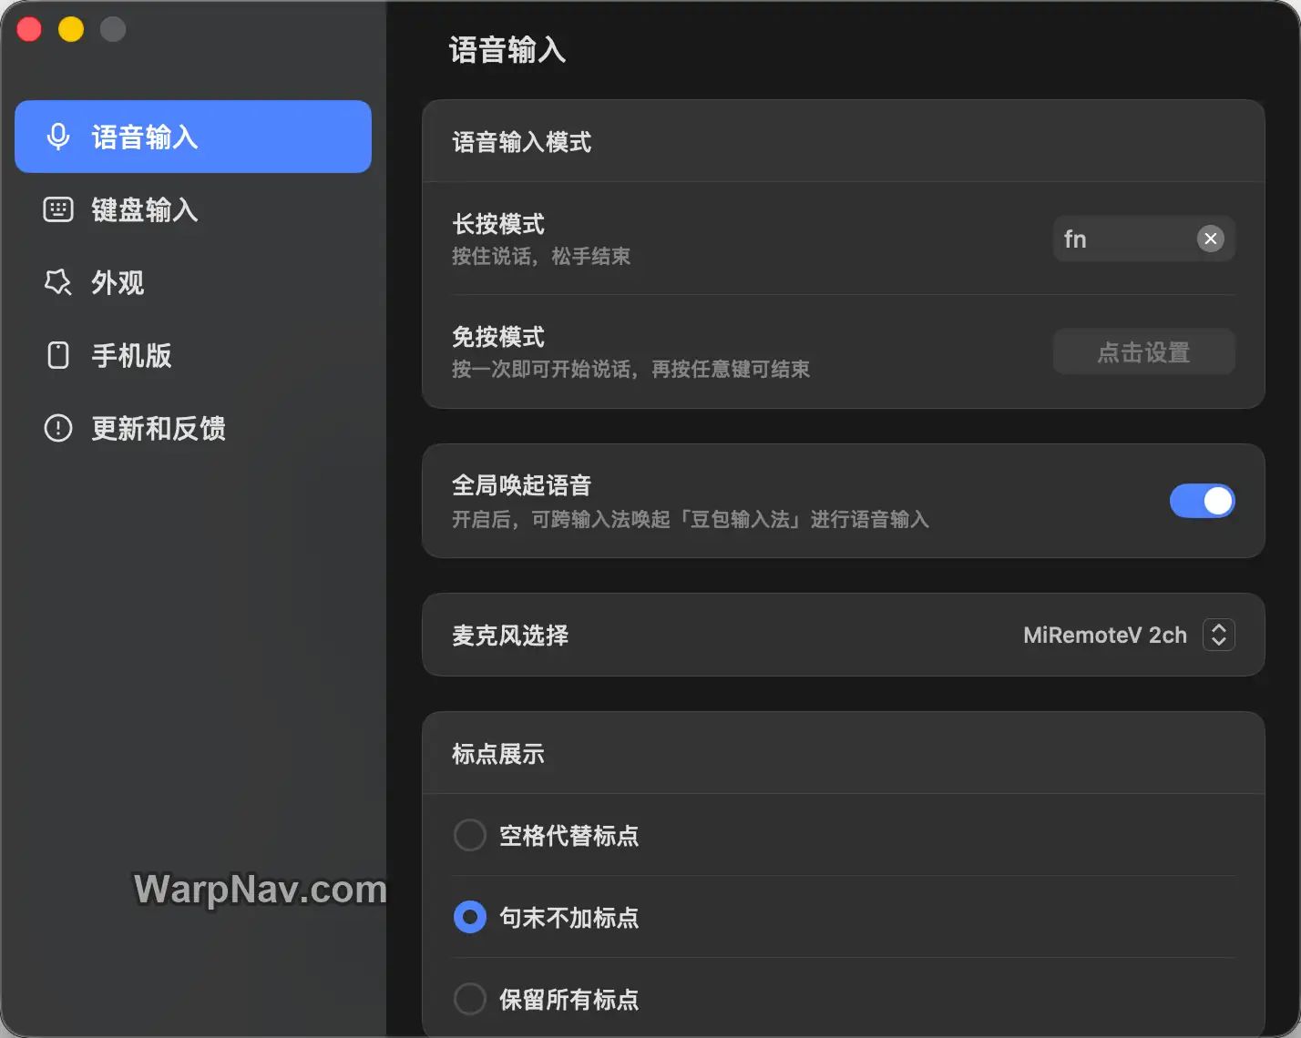Click the phone icon beside 手机版
This screenshot has width=1301, height=1038.
[58, 355]
